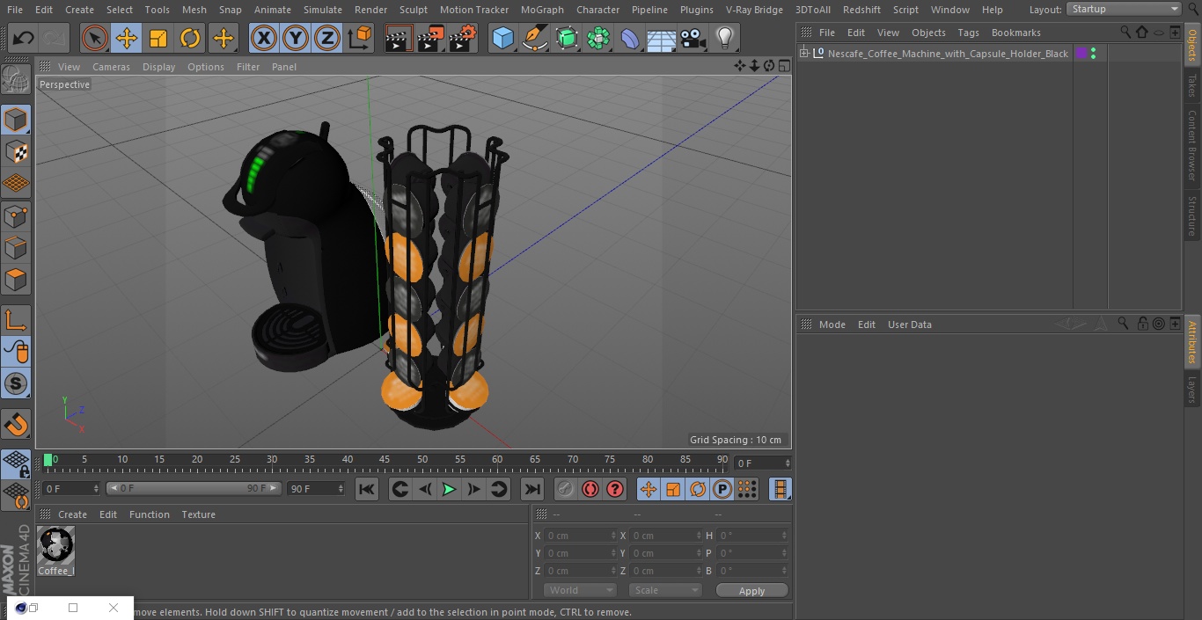Enable Edges mode
The image size is (1202, 620).
16,247
